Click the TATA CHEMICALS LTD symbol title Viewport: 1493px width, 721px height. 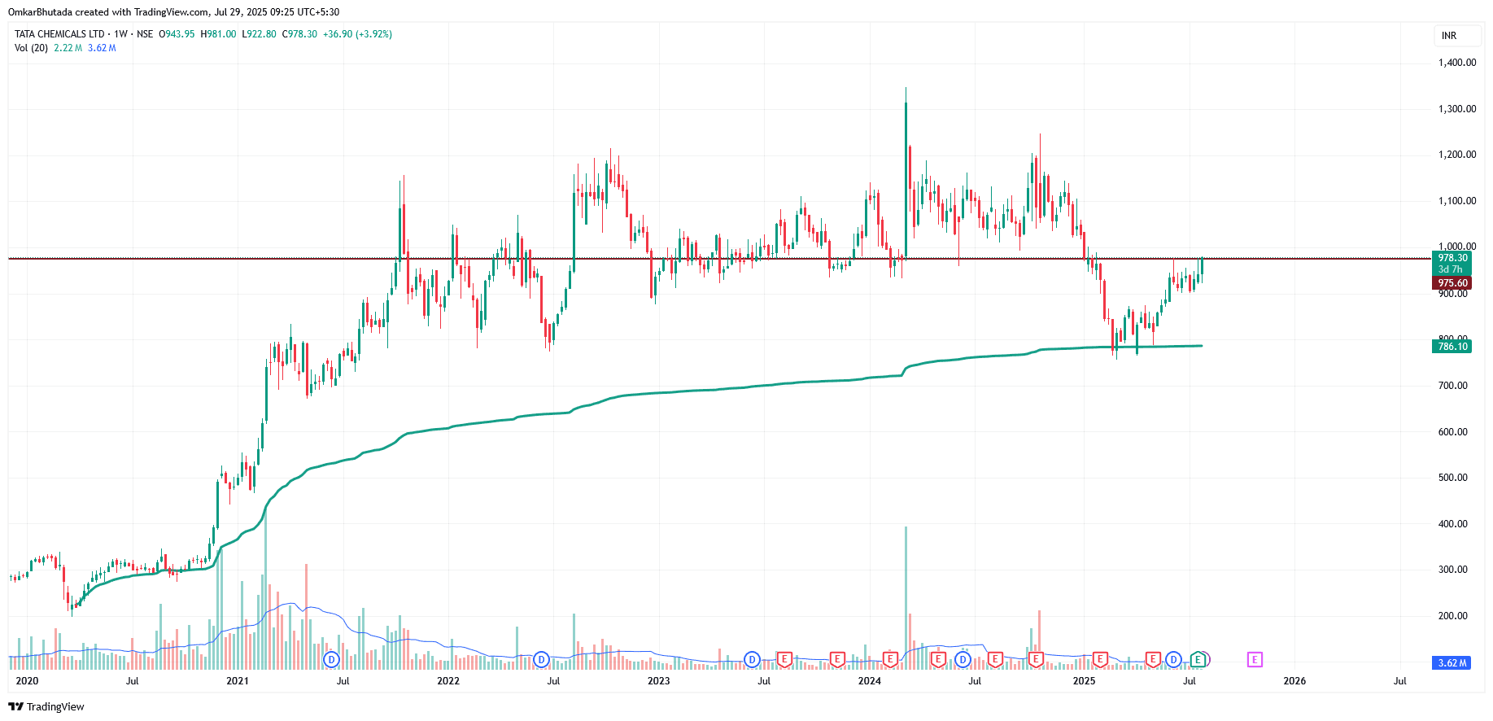coord(59,34)
